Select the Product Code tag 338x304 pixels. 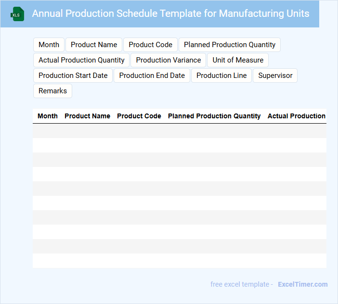150,45
